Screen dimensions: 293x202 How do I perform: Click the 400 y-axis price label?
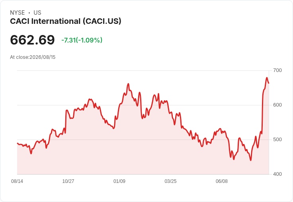pos(277,174)
